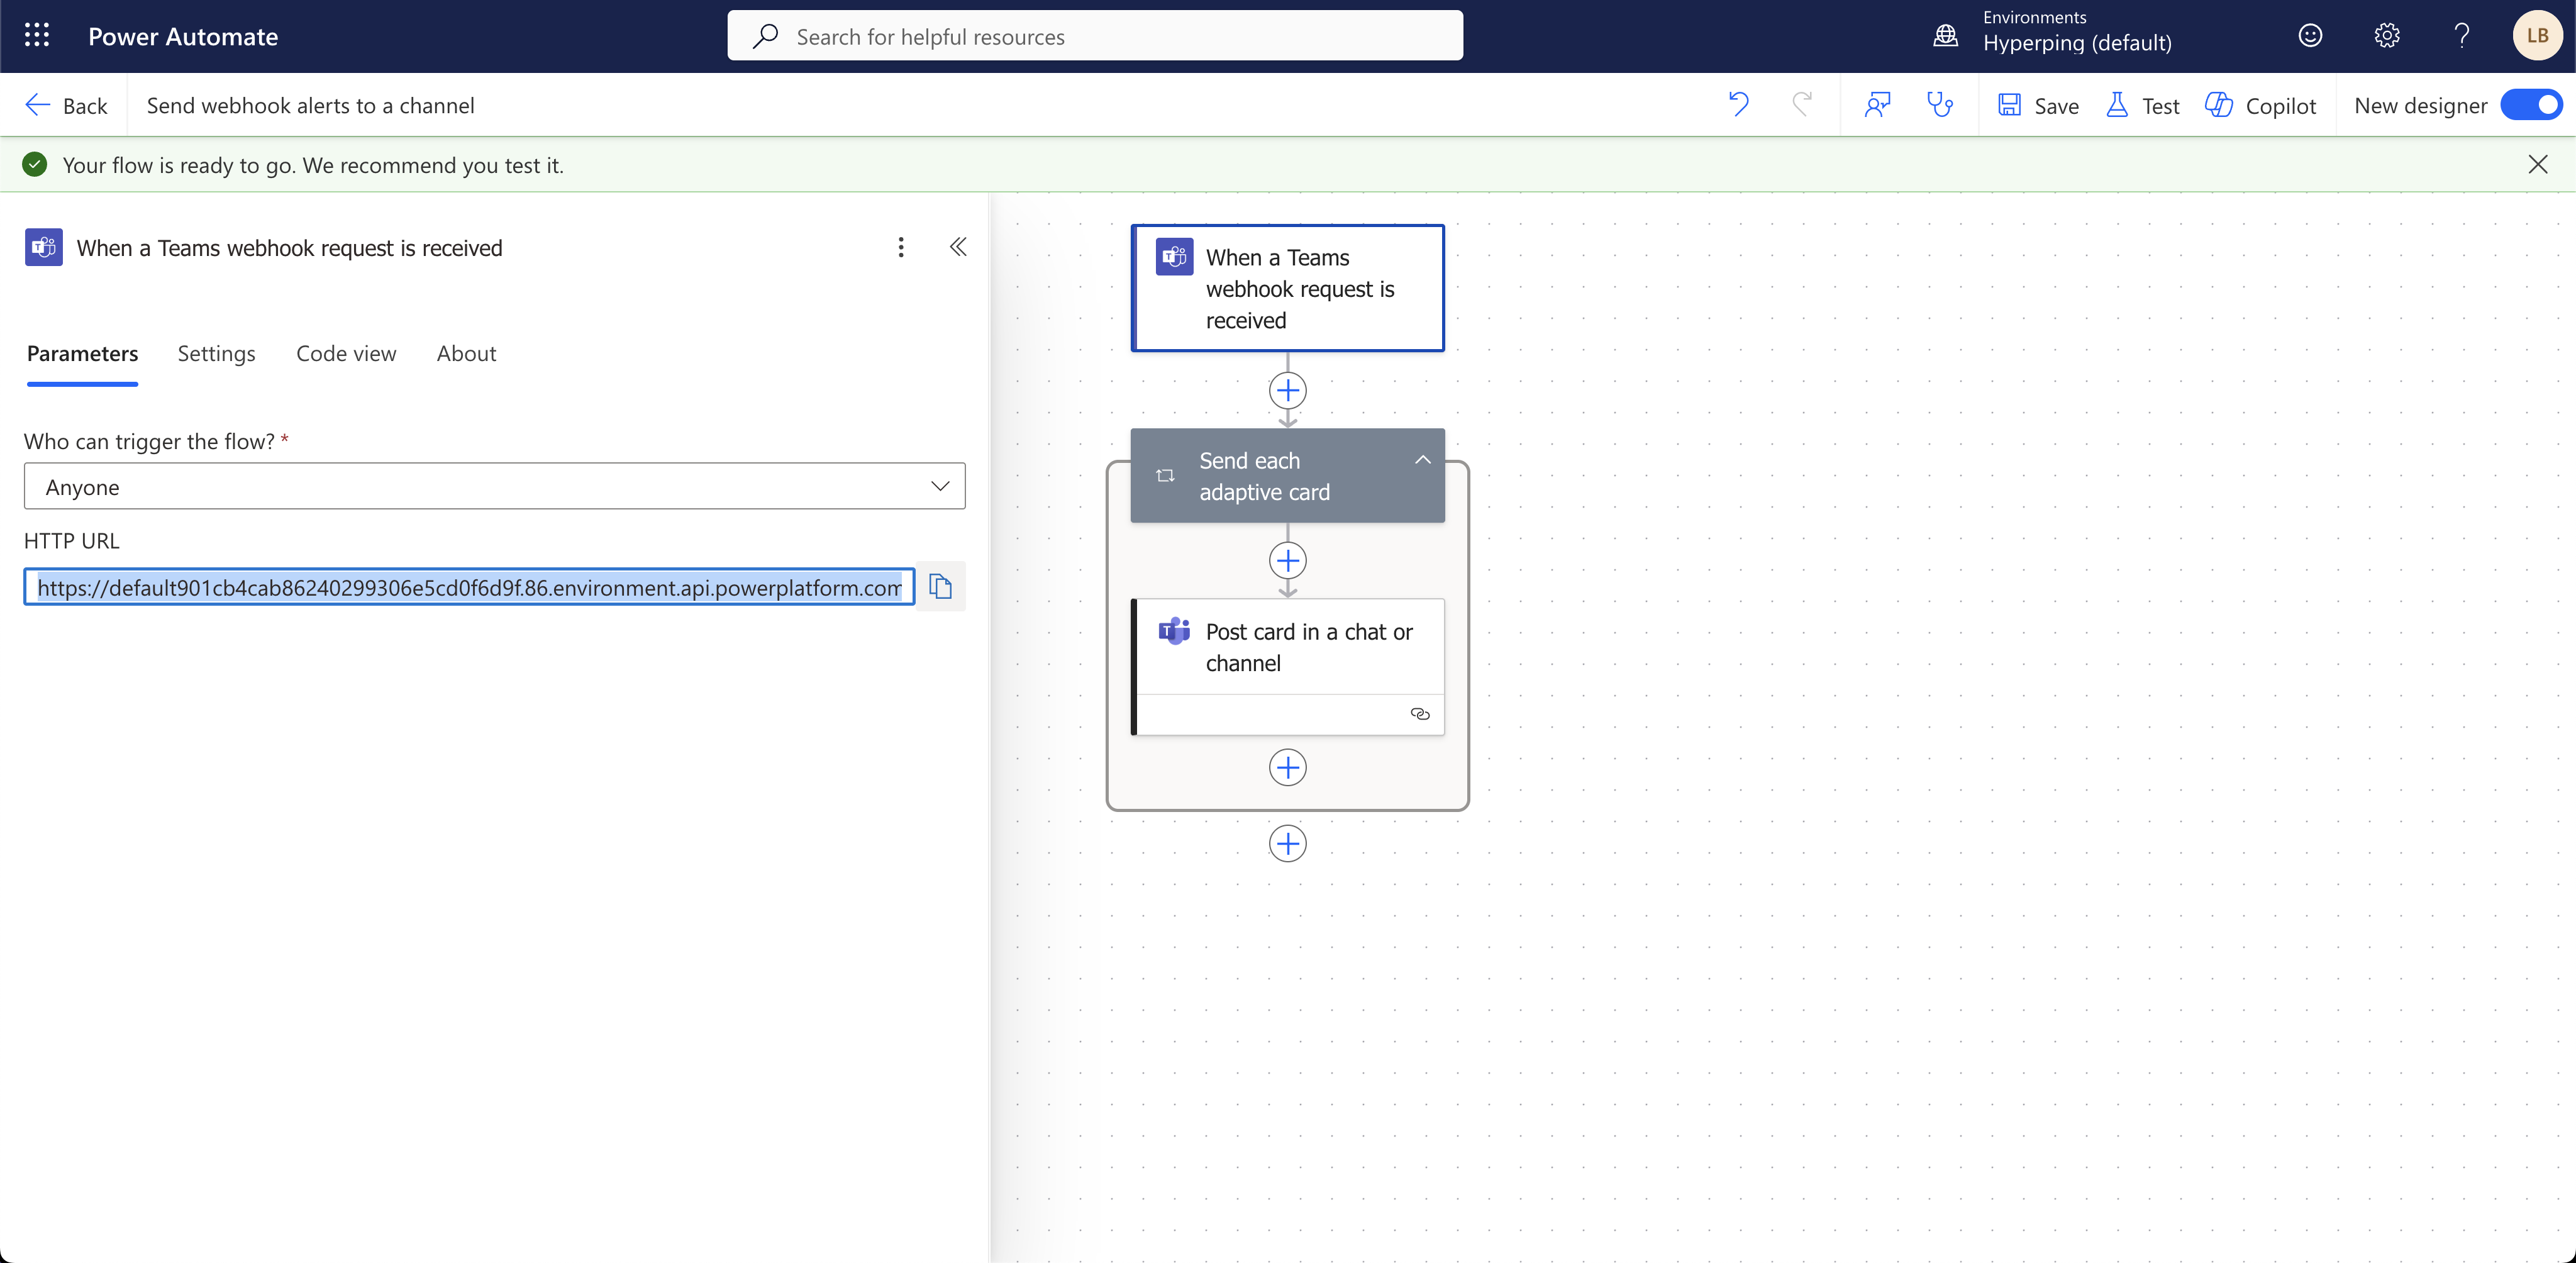Switch to the Settings tab
This screenshot has width=2576, height=1263.
tap(216, 353)
